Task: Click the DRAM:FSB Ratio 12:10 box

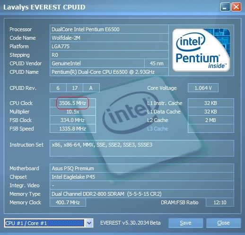Action: (220, 202)
